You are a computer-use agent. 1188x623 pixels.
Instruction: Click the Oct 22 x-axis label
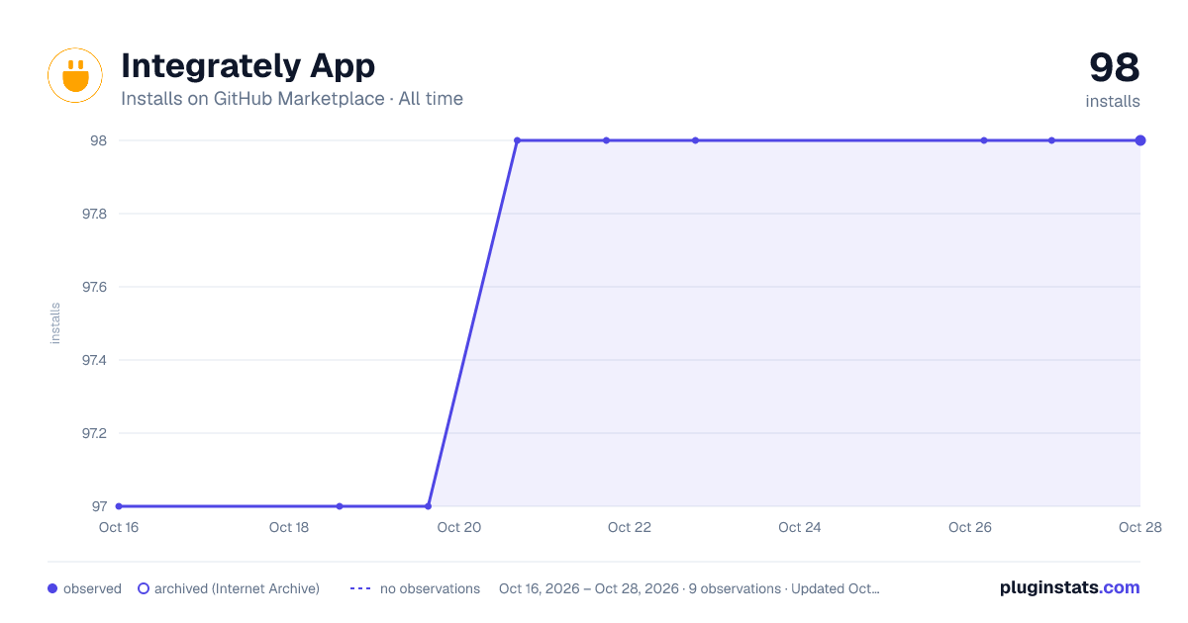[630, 527]
